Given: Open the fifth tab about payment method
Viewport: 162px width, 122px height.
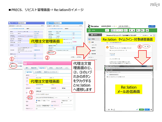Looking at the screenshot, I should (59, 68).
